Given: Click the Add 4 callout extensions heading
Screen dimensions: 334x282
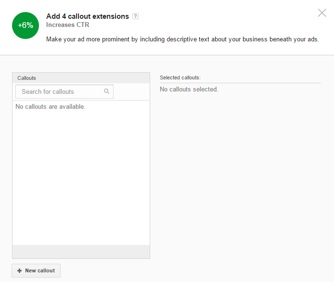Looking at the screenshot, I should pos(88,16).
